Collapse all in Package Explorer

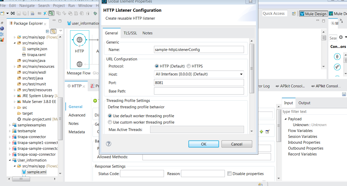click(47, 31)
